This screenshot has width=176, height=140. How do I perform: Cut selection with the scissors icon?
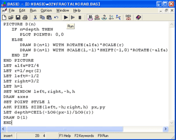tap(35, 17)
